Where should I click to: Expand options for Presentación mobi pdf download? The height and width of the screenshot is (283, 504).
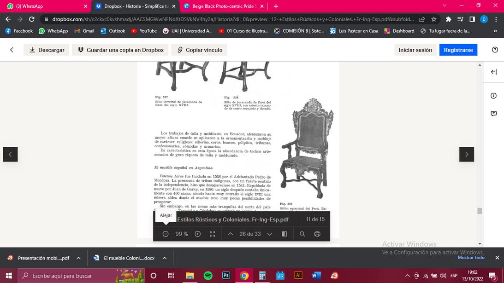[78, 258]
